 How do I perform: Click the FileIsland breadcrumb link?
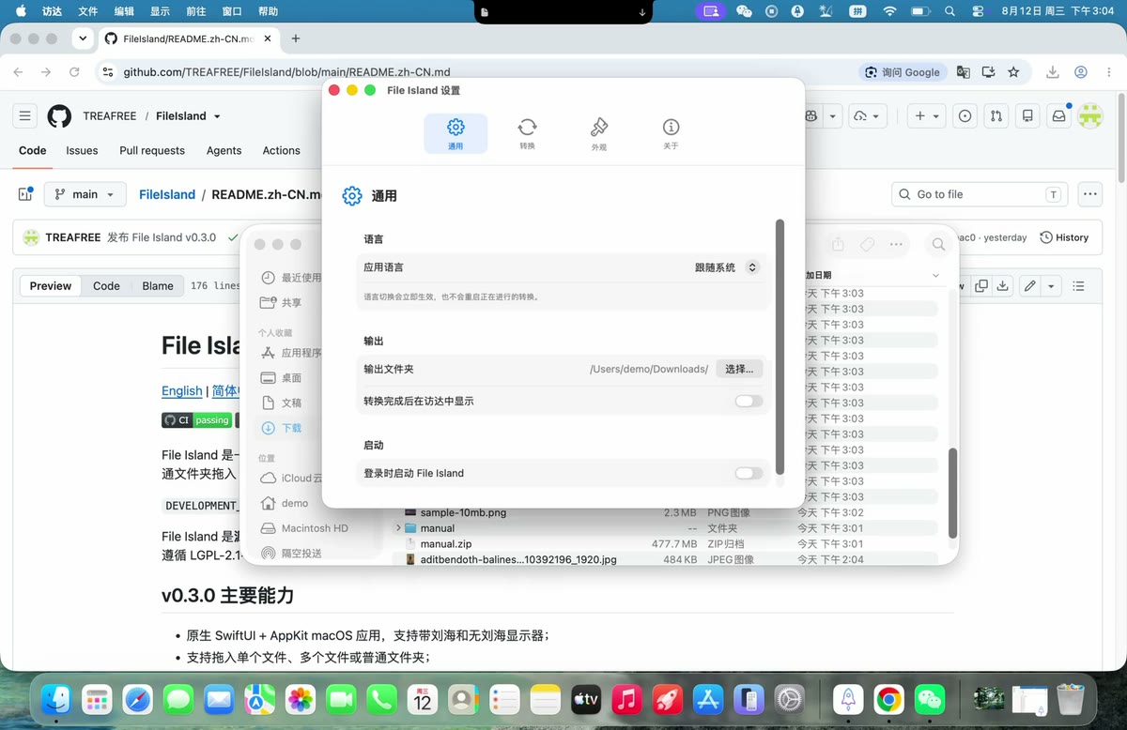click(167, 194)
